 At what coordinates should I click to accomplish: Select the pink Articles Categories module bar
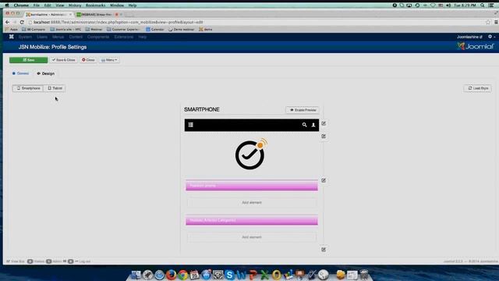[x=252, y=220]
